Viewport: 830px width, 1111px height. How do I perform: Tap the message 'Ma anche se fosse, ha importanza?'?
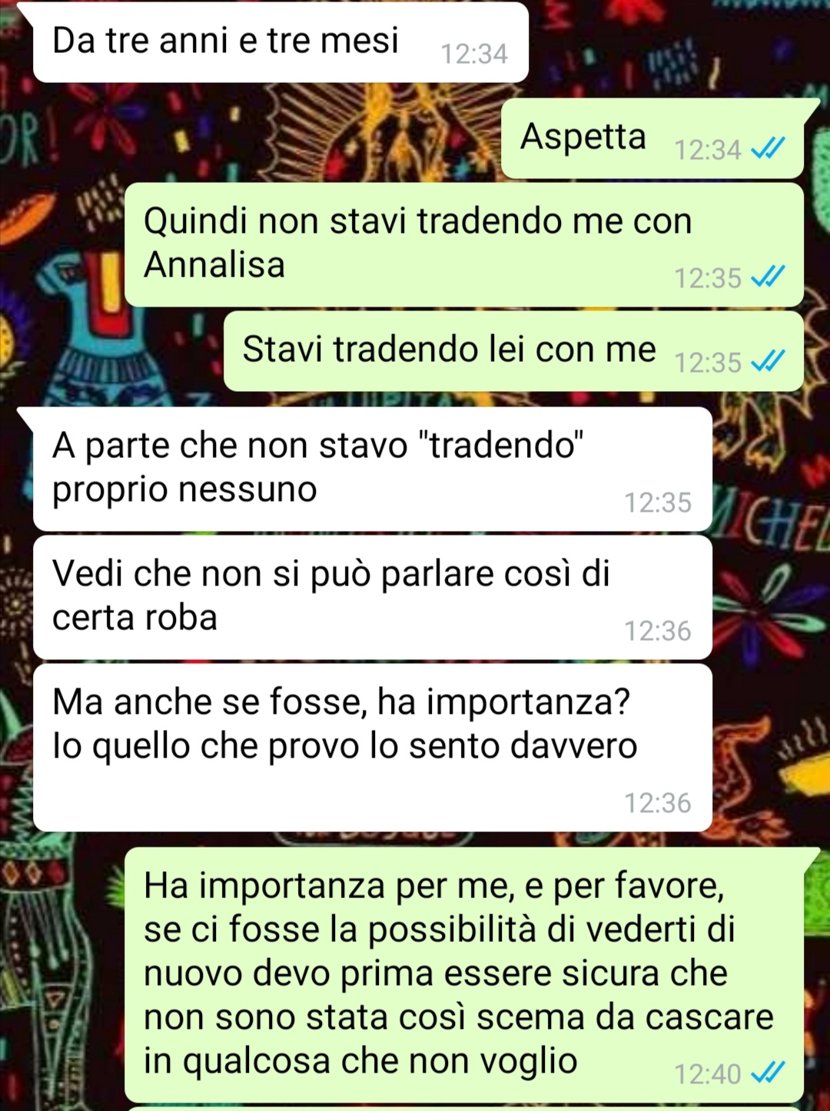pos(373,748)
